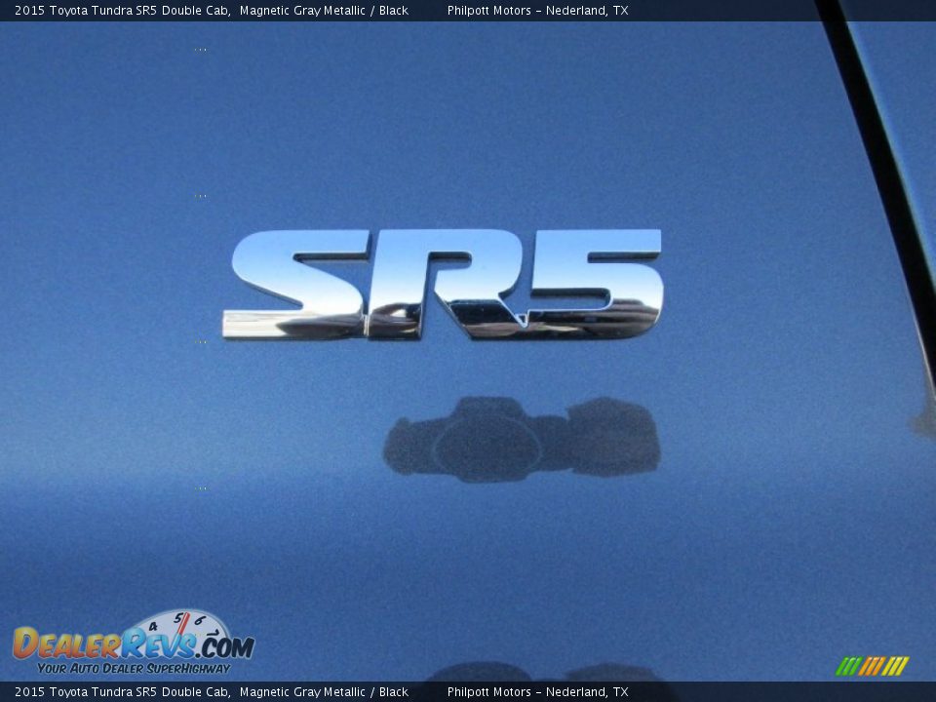The height and width of the screenshot is (702, 936).
Task: Click top 'Philpott Motors - Nederland, TX' dealer text
Action: click(x=537, y=11)
